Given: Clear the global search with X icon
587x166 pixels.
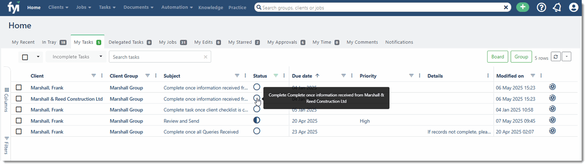Looking at the screenshot, I should 506,7.
